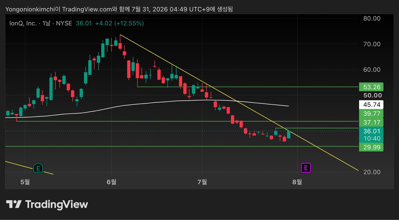Viewport: 399px width, 220px height.
Task: Click the 80.00 axis value
Action: click(x=372, y=19)
